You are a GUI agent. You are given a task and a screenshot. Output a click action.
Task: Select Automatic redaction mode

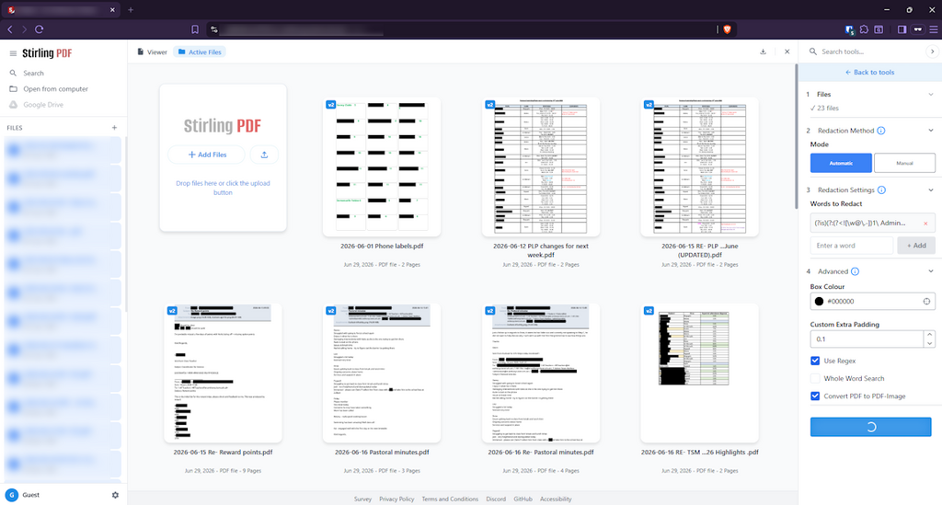[841, 163]
